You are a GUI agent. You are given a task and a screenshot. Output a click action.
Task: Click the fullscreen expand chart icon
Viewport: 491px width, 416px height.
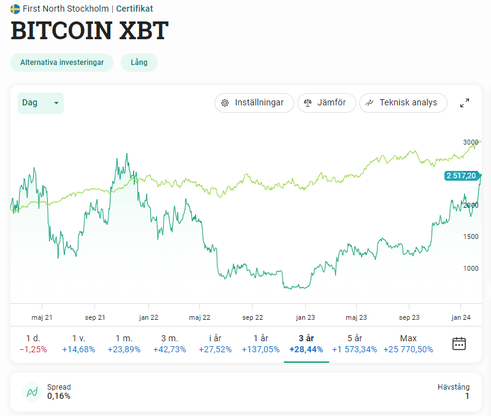pyautogui.click(x=465, y=103)
